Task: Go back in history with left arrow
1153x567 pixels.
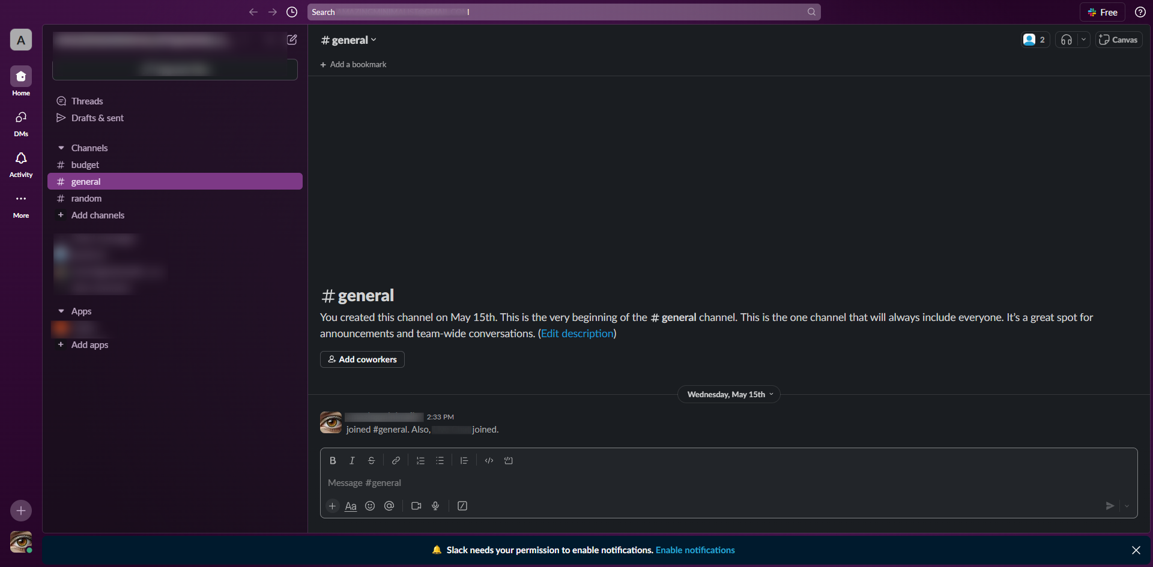Action: click(x=253, y=12)
